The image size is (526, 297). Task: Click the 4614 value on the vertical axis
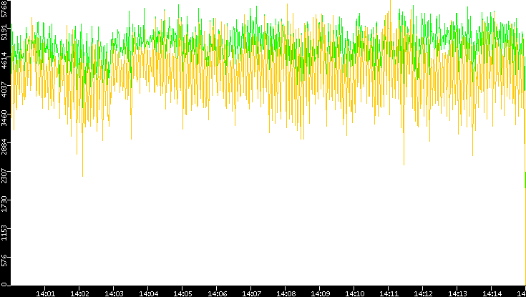pos(4,59)
